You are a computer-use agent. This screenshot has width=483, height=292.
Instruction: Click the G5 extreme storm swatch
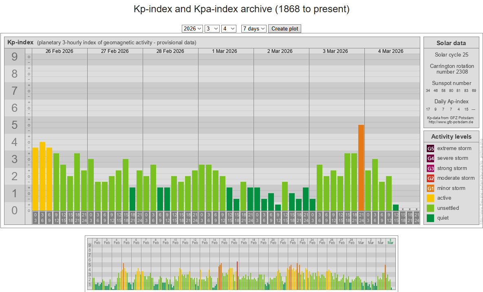[430, 148]
